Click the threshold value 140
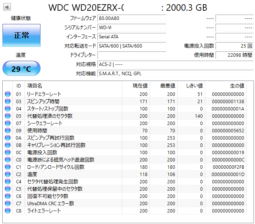Viewport: 255px width, 224px height. point(199,116)
